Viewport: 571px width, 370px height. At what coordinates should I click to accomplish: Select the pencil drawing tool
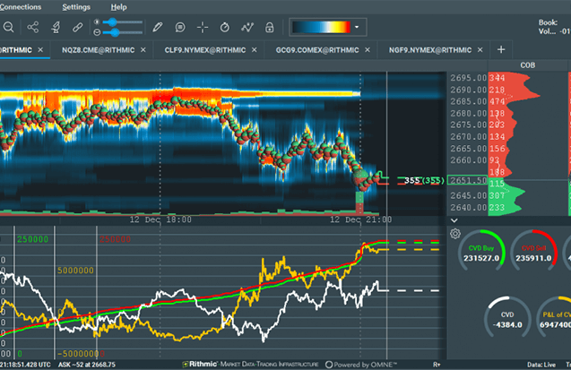coord(158,27)
